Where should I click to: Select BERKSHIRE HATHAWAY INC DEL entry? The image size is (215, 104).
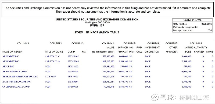click(20, 77)
